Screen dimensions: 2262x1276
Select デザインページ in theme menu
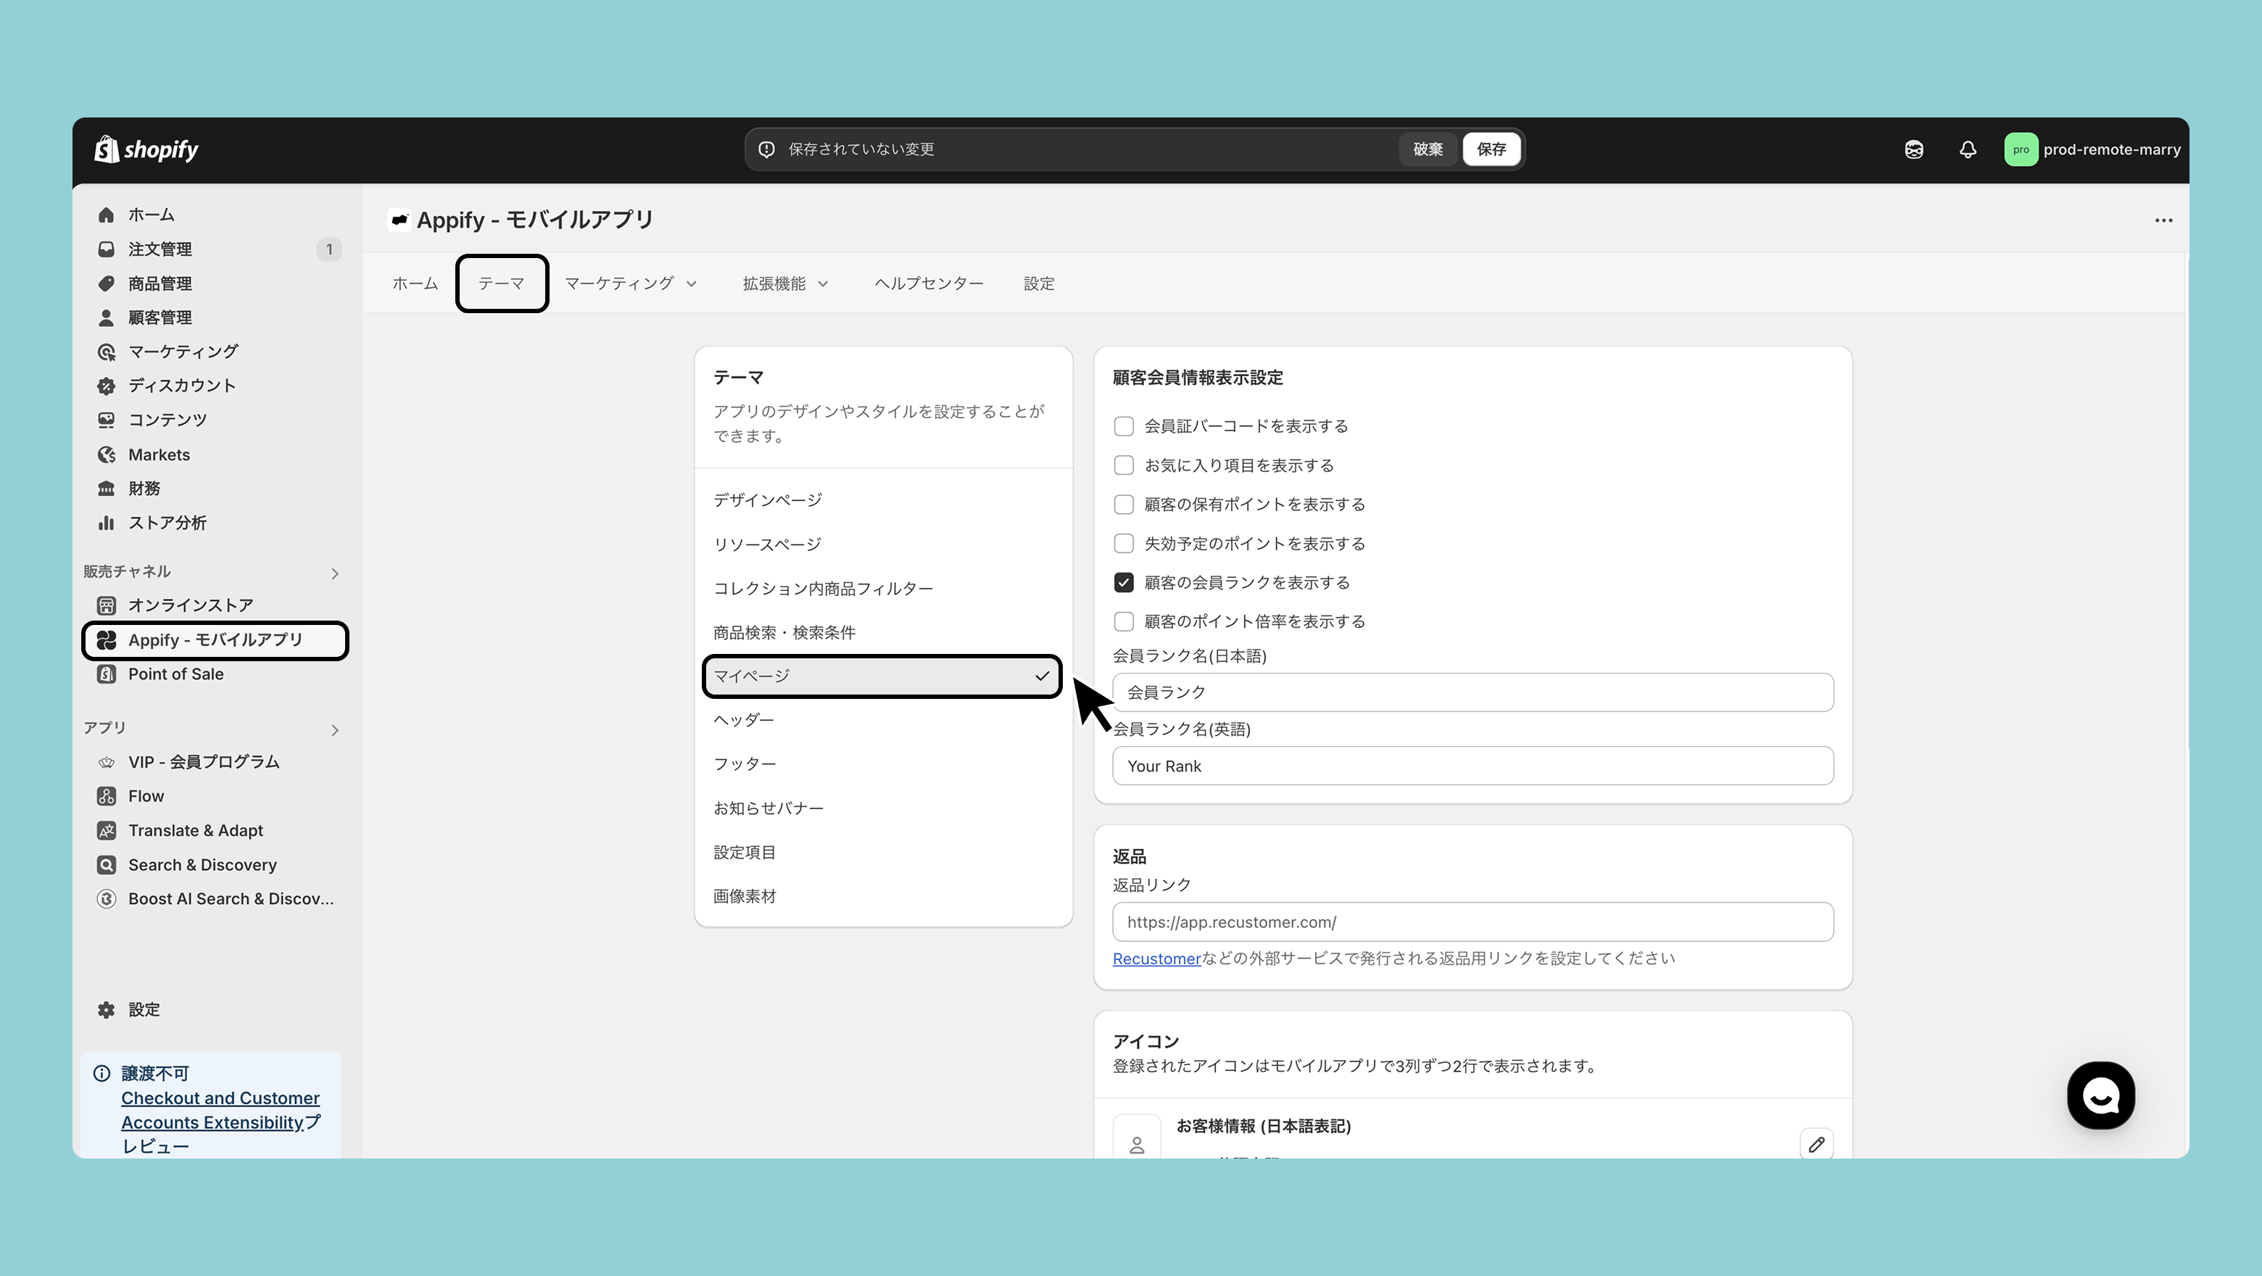click(882, 500)
